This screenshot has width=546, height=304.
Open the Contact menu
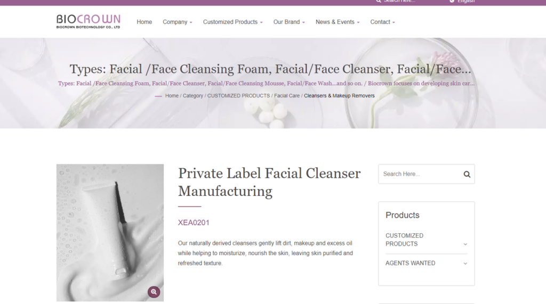382,22
